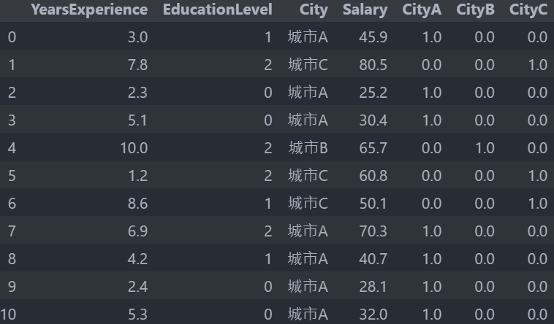
Task: Select the EducationLevel column header
Action: [217, 10]
